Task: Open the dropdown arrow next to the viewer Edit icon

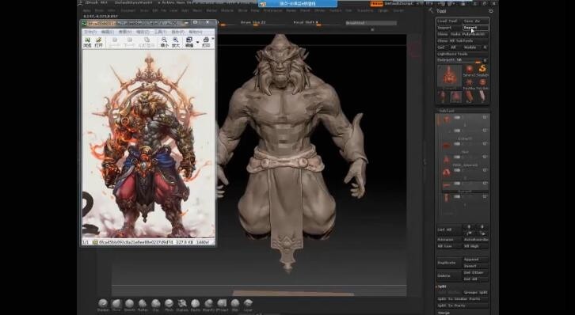Action: pos(198,42)
